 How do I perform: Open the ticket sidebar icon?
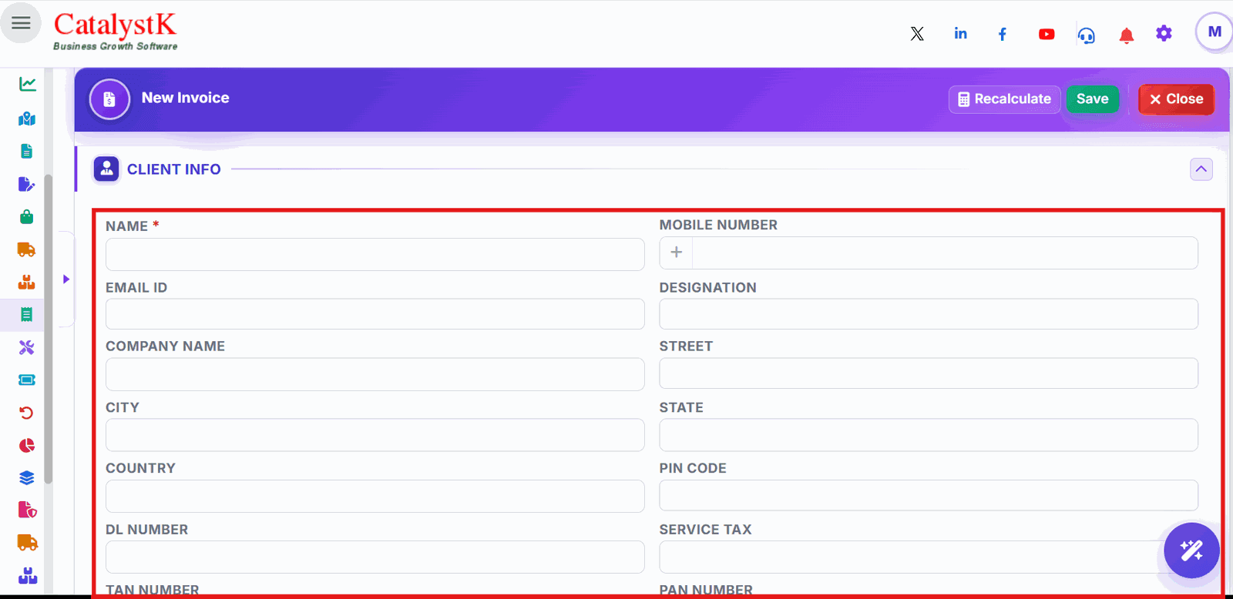point(27,380)
